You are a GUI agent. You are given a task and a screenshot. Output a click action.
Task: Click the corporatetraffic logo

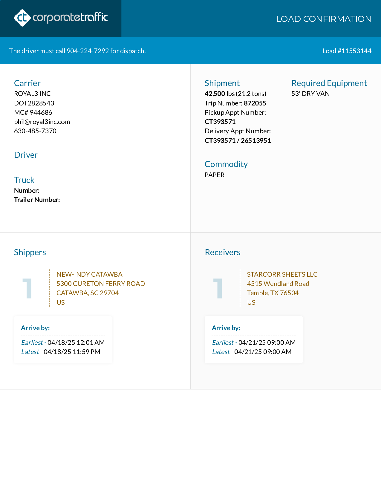coord(61,18)
